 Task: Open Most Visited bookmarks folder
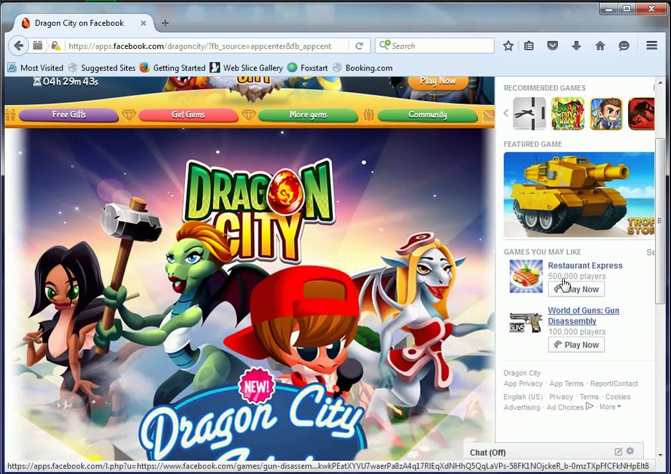(36, 67)
